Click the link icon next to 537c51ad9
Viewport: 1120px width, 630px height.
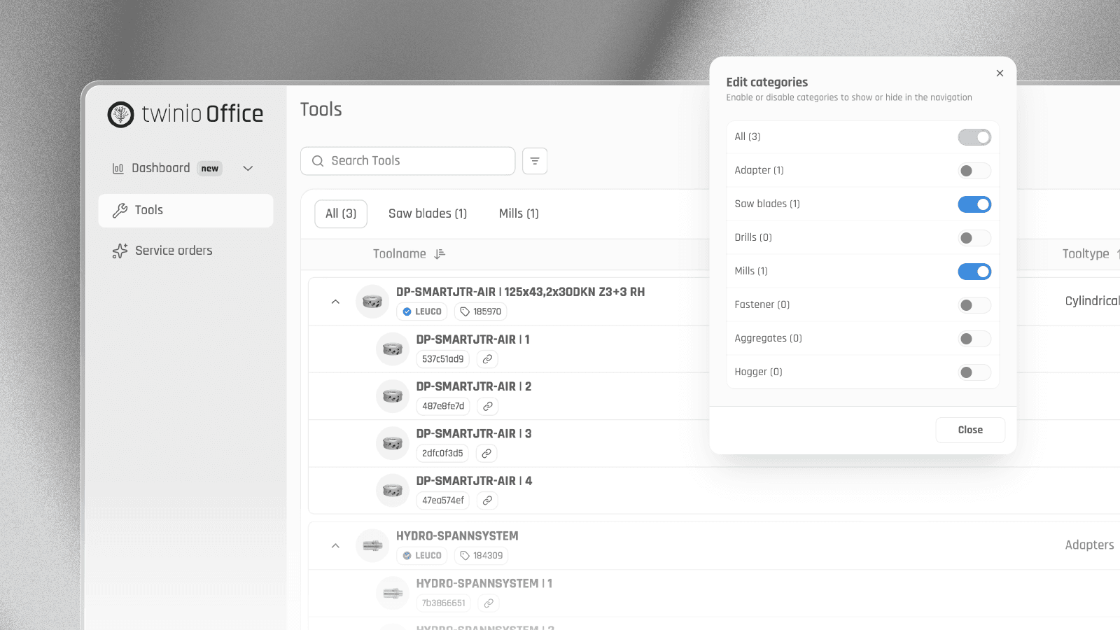click(487, 359)
